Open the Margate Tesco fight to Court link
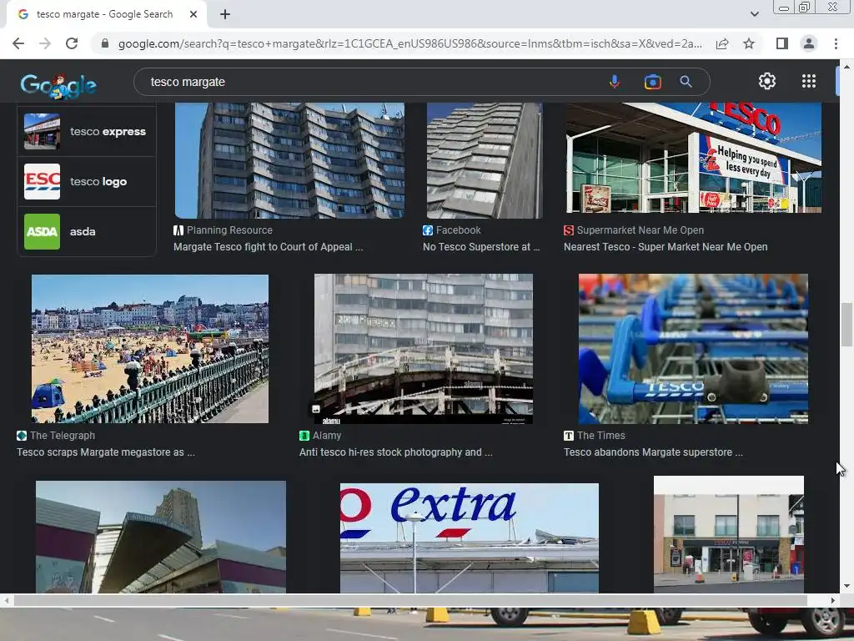854x641 pixels. pos(268,247)
